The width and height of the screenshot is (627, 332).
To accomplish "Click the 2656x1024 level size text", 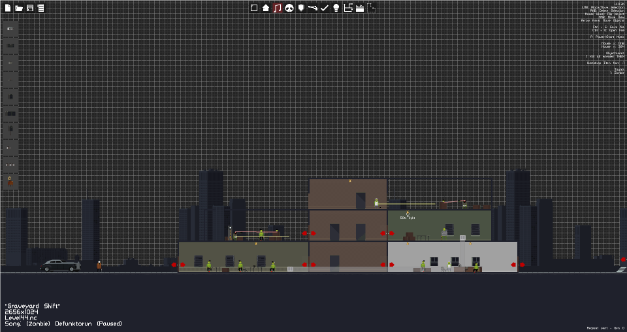I will point(22,312).
